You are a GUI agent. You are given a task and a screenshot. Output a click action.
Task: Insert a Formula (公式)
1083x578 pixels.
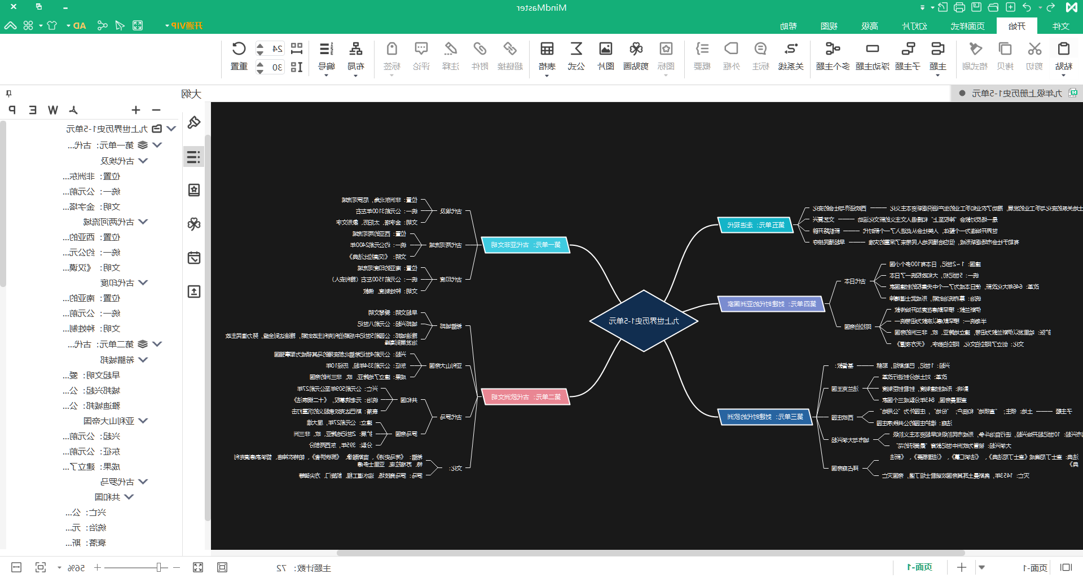[576, 56]
